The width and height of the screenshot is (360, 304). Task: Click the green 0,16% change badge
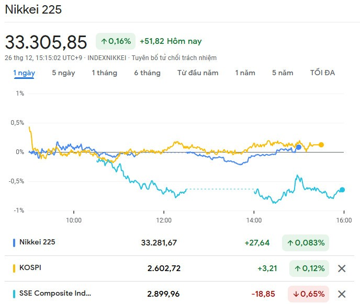pyautogui.click(x=116, y=41)
